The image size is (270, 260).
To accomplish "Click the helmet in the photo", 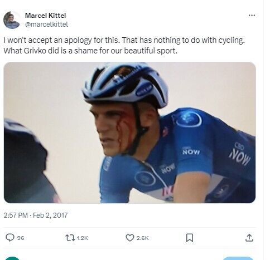I will 125,85.
